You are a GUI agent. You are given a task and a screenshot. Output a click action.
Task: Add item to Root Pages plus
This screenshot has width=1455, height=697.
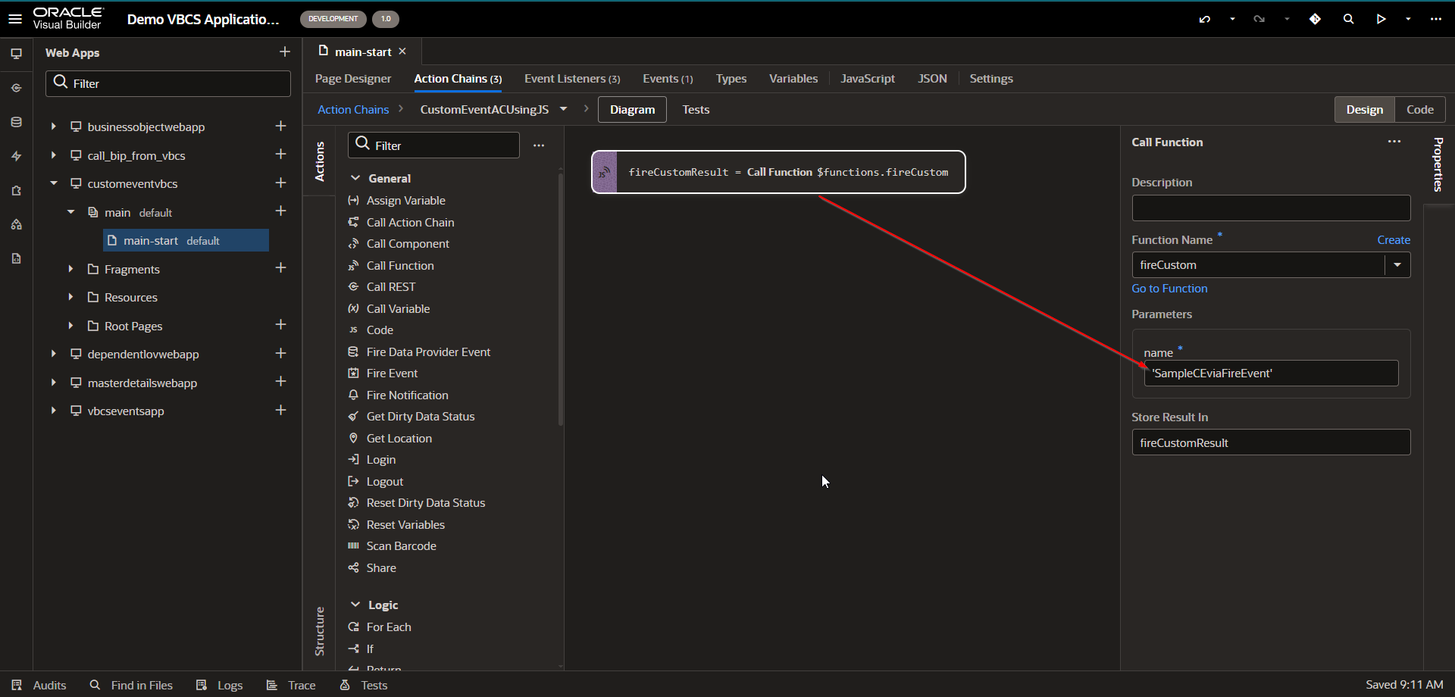click(x=280, y=324)
